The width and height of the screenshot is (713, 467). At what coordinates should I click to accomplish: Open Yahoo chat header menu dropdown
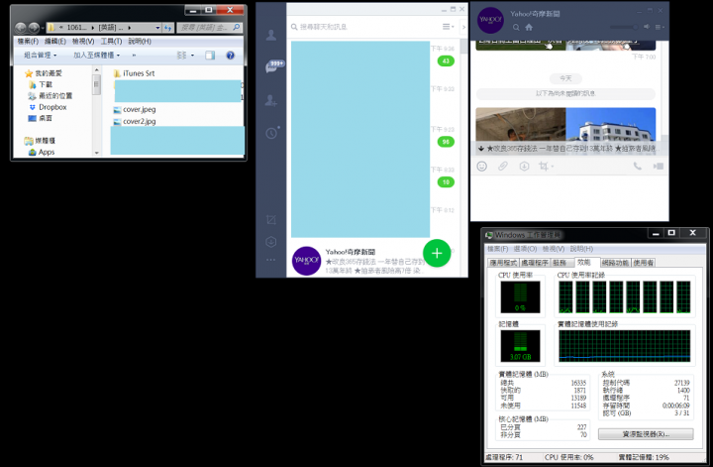660,27
